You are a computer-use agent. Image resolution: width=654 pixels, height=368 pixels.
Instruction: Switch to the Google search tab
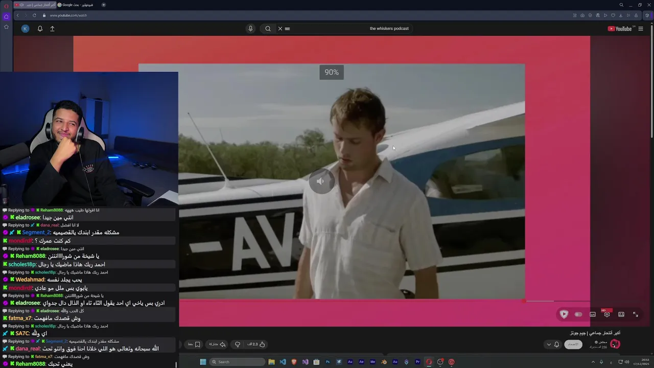[x=77, y=5]
